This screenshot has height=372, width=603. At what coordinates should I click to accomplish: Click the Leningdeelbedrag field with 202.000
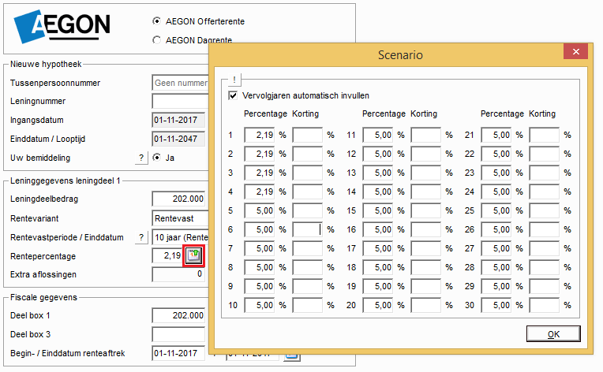[x=178, y=199]
